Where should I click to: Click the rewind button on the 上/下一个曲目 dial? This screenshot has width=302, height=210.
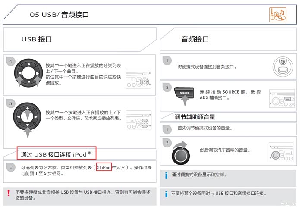pyautogui.click(x=20, y=73)
